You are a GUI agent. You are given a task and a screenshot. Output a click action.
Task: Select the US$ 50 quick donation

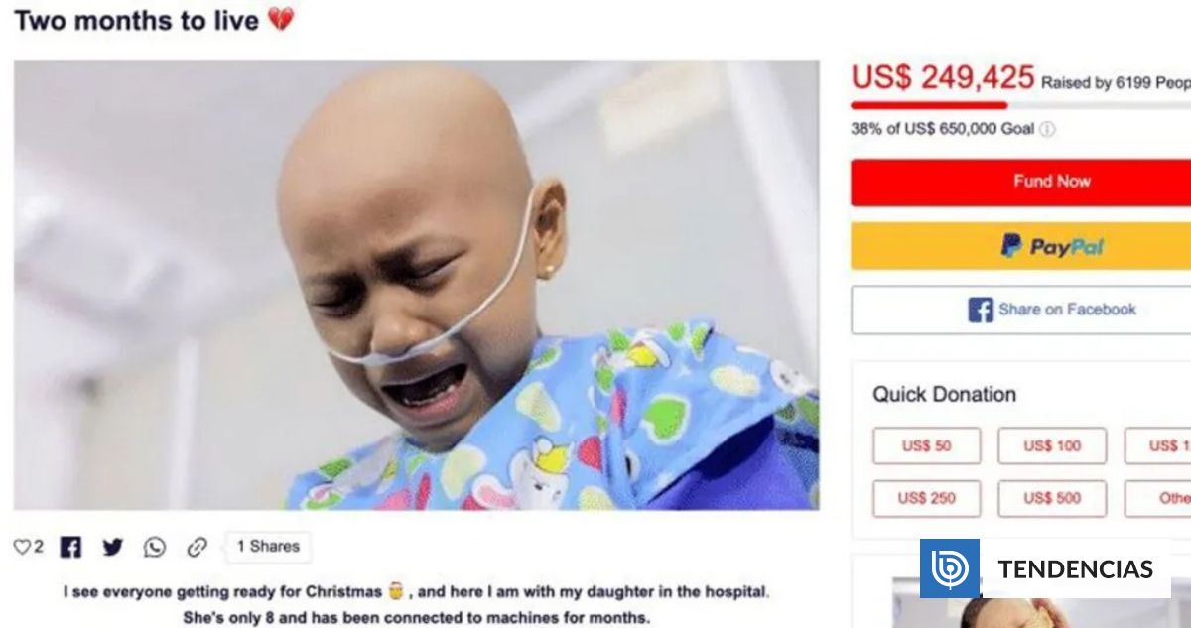coord(926,446)
